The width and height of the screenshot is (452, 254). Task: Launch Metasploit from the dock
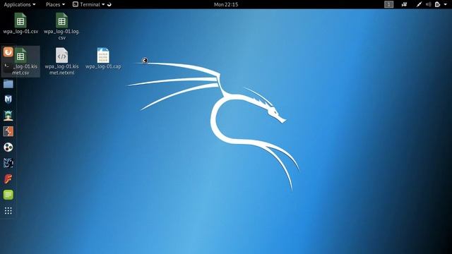[x=8, y=99]
